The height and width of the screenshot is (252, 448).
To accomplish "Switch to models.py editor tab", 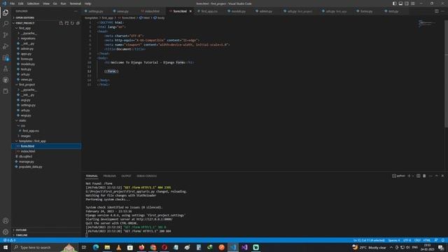I will click(238, 11).
